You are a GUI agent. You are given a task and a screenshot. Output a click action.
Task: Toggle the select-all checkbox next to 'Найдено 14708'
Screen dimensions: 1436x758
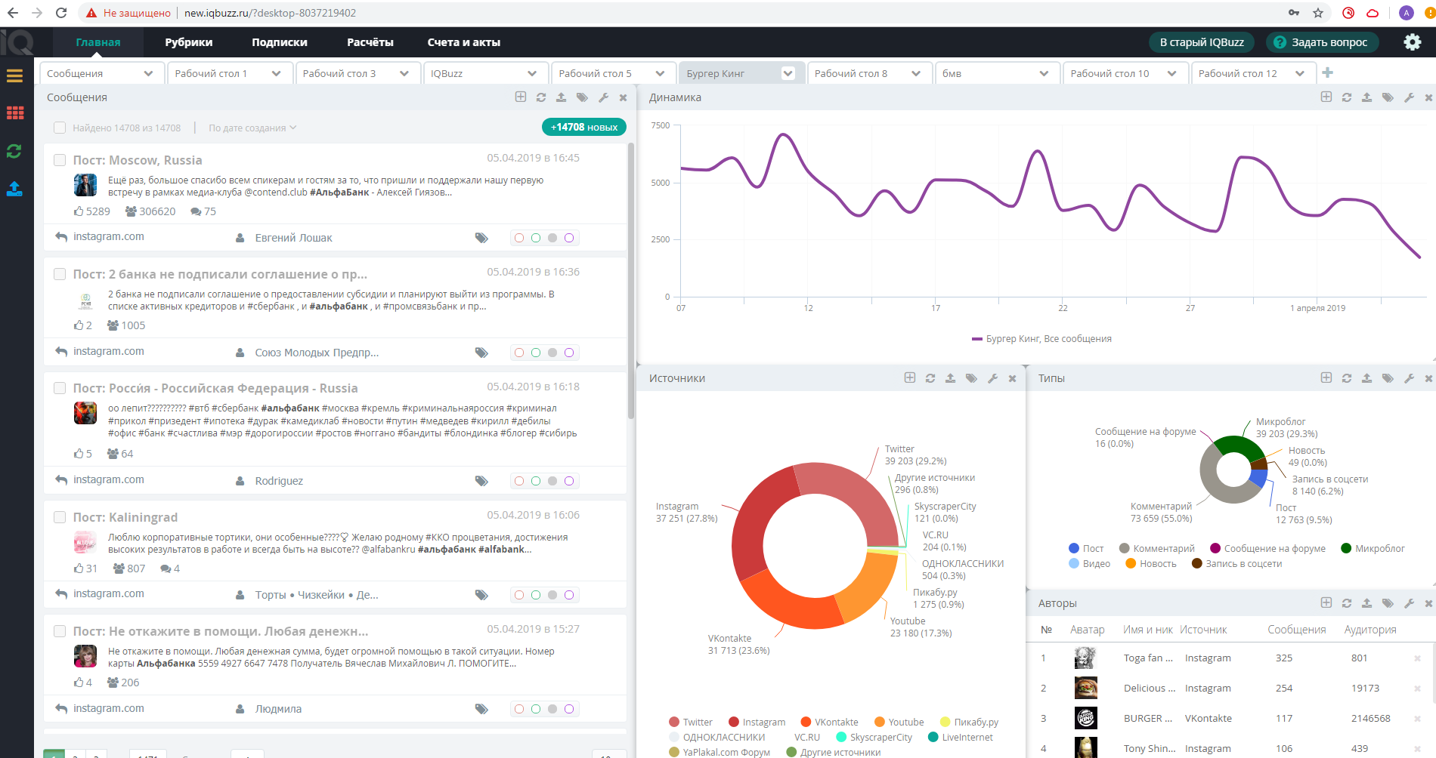point(59,128)
